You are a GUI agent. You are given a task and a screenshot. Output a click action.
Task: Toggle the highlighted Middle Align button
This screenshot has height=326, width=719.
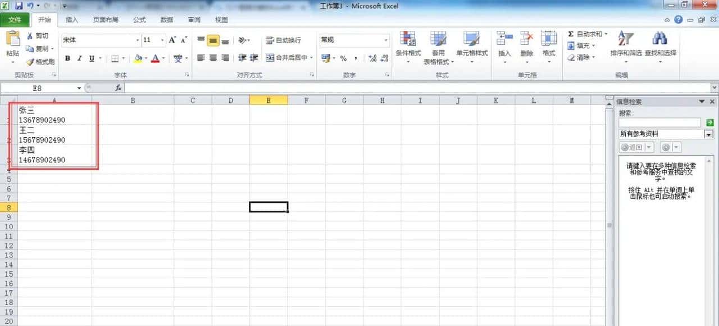tap(213, 40)
